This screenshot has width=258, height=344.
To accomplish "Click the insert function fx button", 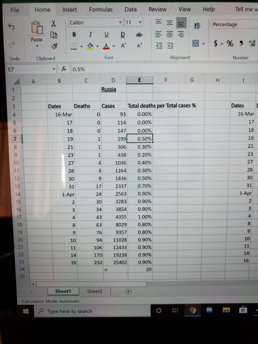I will pyautogui.click(x=64, y=69).
